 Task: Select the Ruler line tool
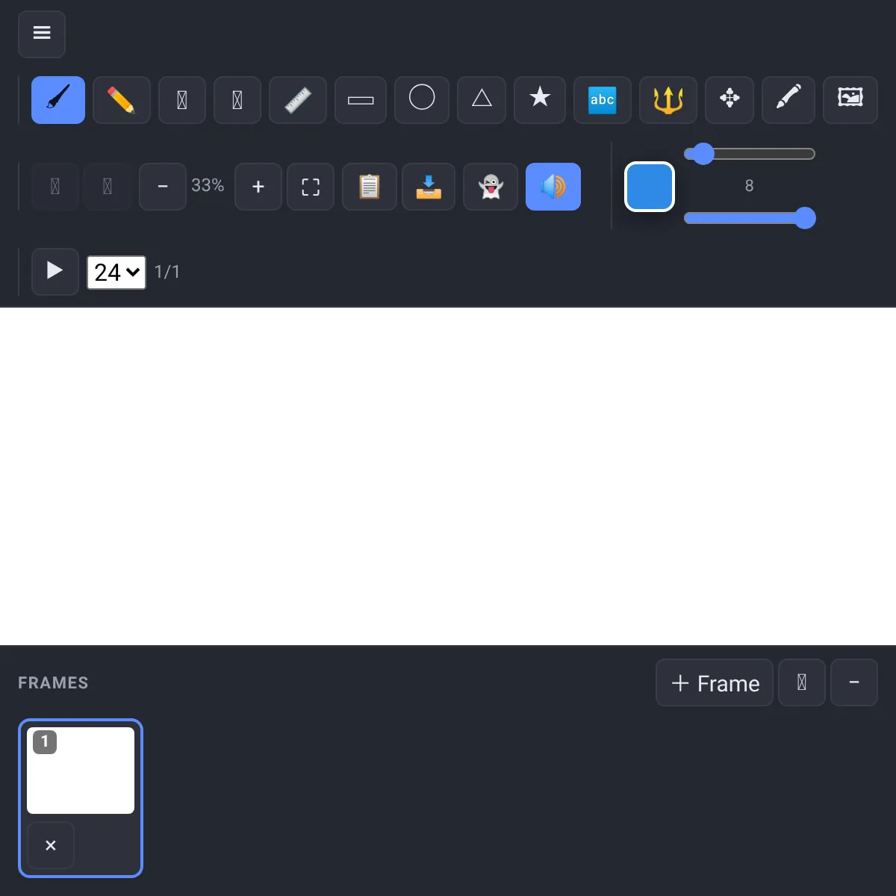pos(298,100)
